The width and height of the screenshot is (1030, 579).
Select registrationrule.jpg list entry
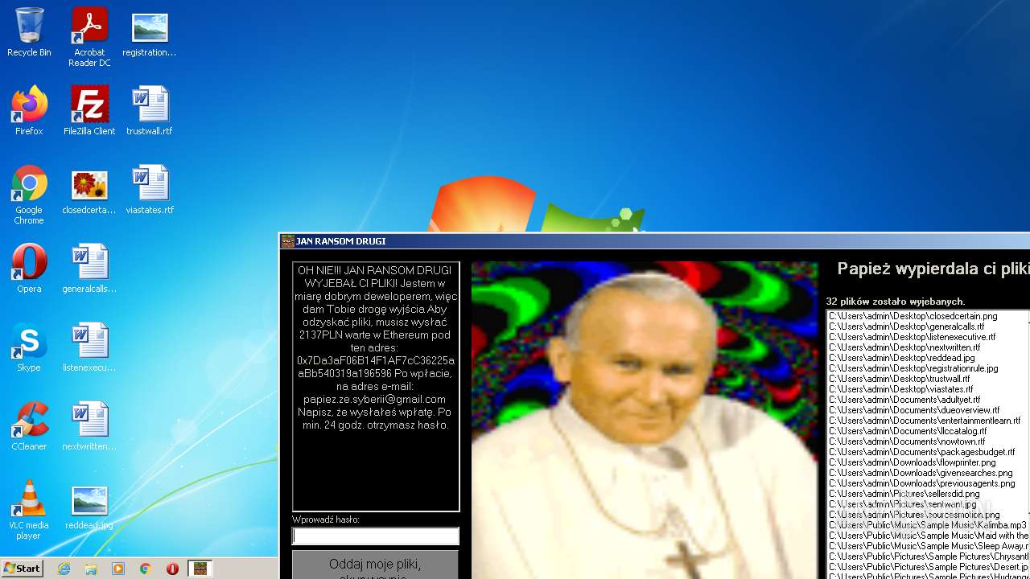pyautogui.click(x=913, y=368)
